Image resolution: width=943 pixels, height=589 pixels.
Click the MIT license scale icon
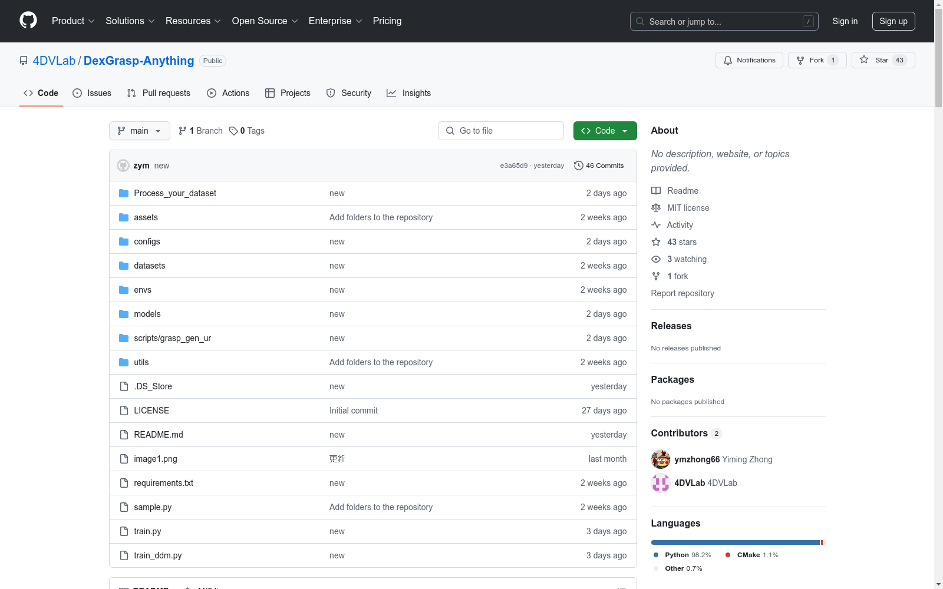(656, 208)
